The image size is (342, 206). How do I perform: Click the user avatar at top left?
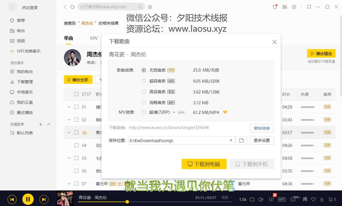[x=12, y=7]
